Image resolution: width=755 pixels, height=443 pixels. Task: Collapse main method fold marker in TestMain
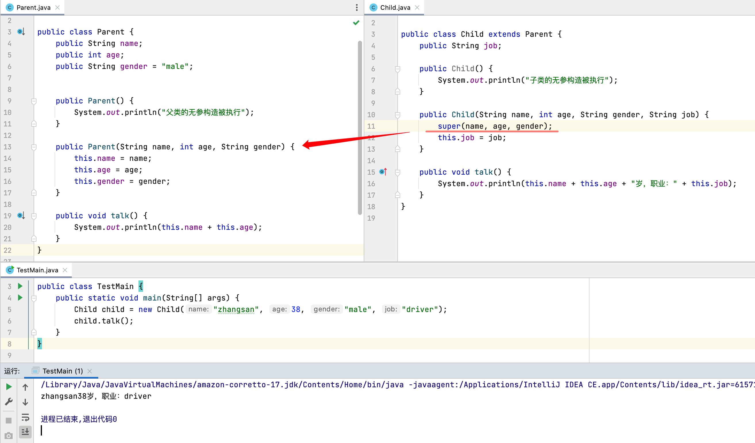pos(34,298)
